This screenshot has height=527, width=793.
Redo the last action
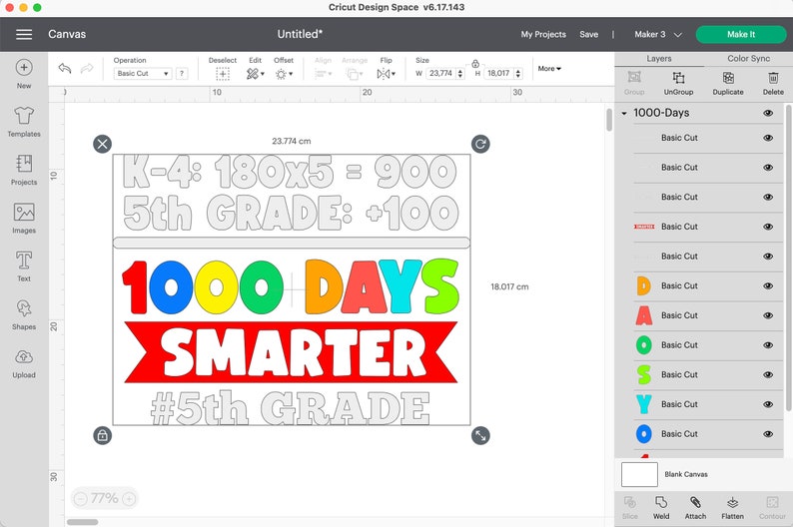[x=87, y=68]
